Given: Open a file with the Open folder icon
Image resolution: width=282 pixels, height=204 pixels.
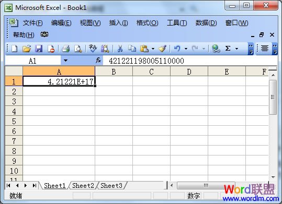Looking at the screenshot, I should coord(27,49).
